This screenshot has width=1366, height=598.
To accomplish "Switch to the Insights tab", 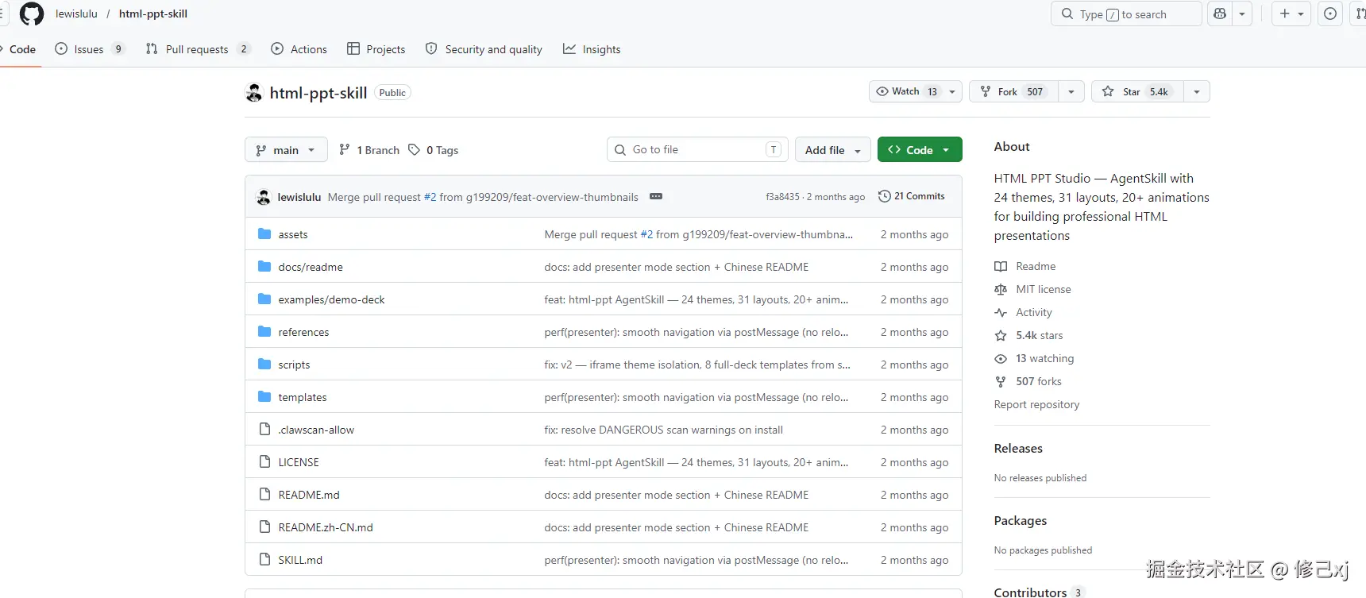I will click(x=592, y=49).
